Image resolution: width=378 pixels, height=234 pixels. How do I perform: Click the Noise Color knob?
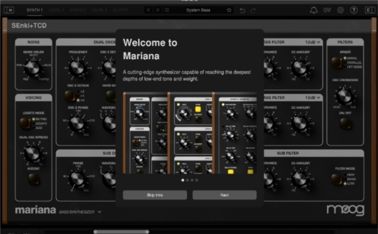(33, 67)
